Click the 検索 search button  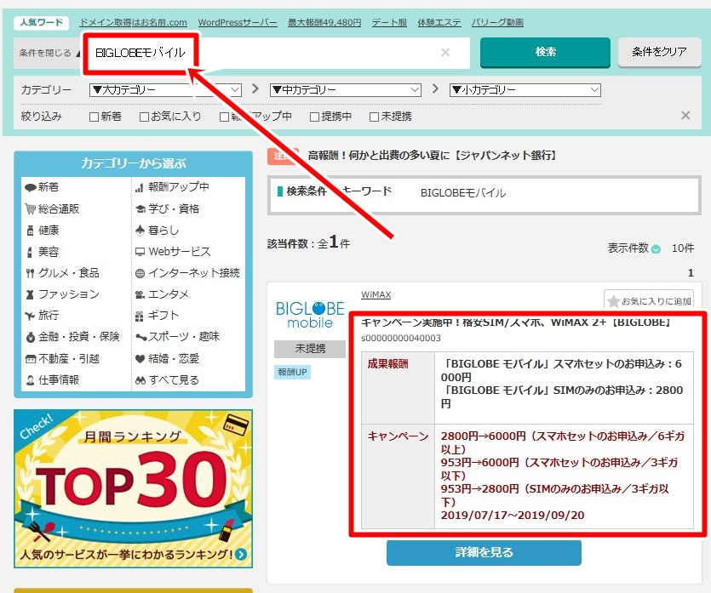(545, 52)
